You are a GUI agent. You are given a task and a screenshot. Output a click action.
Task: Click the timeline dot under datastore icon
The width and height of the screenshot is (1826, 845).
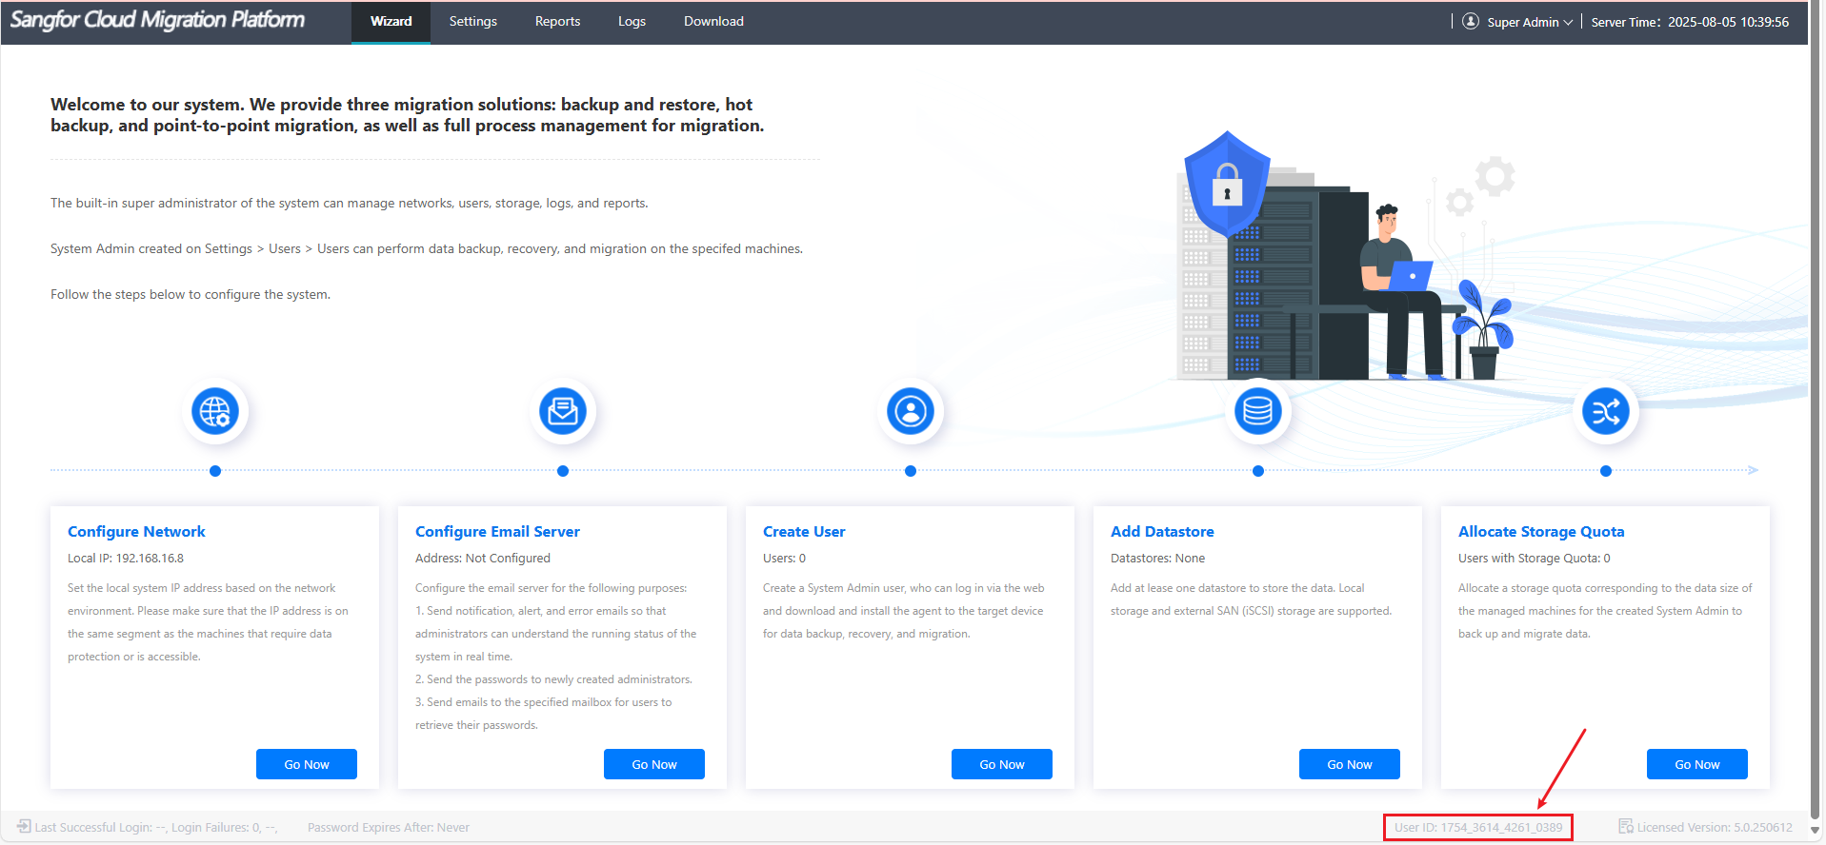point(1258,471)
